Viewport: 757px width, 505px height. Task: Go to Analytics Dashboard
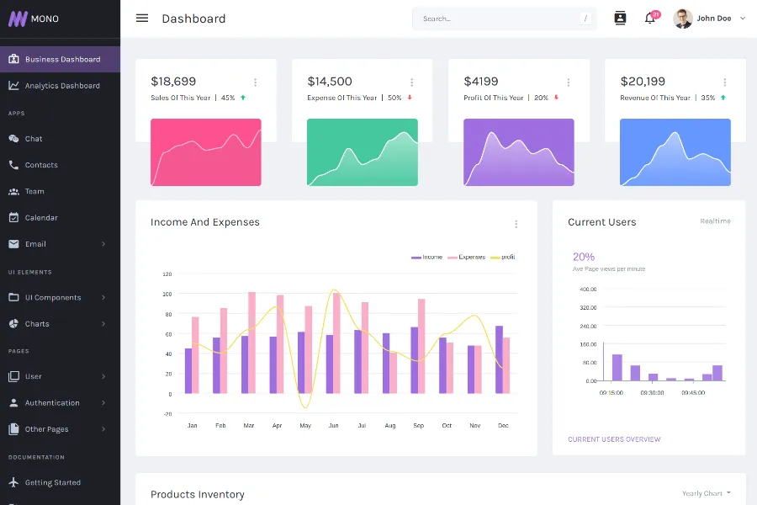pos(61,86)
